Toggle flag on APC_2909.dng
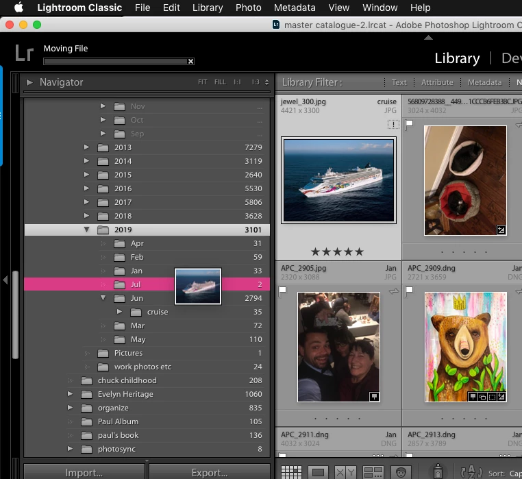The image size is (522, 479). (409, 291)
